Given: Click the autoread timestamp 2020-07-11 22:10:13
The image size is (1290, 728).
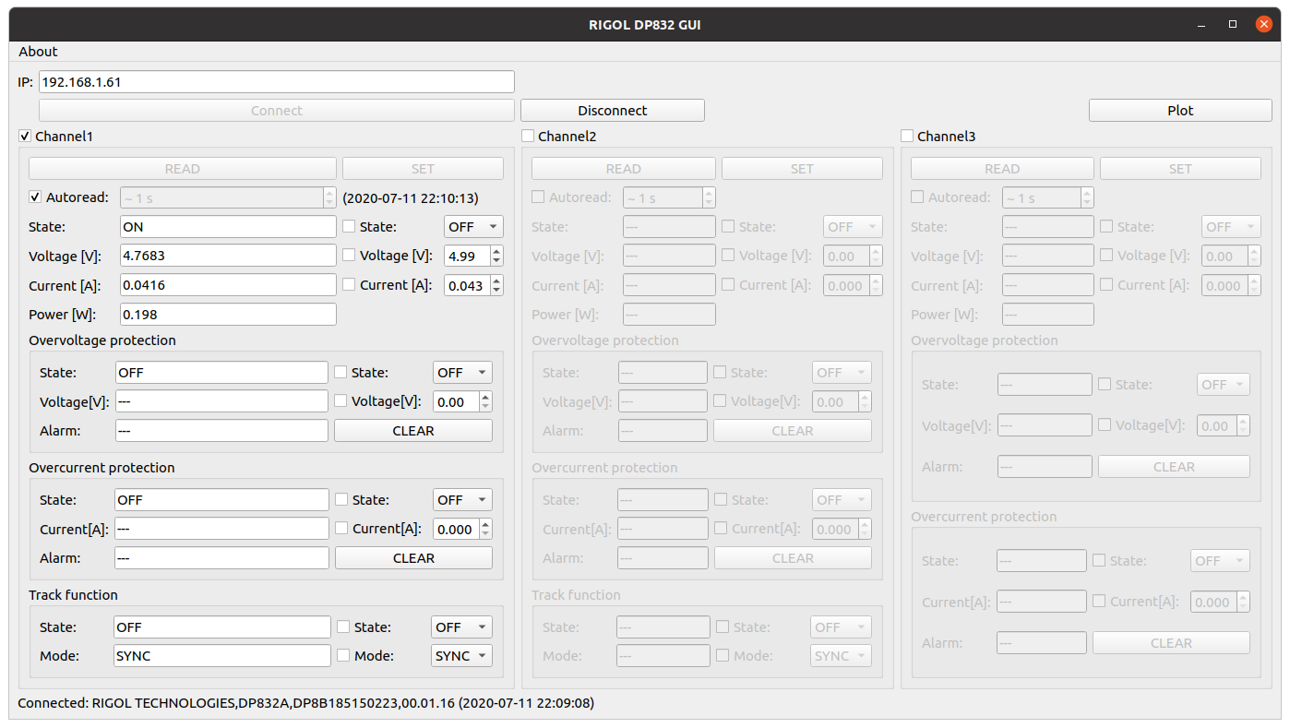Looking at the screenshot, I should click(411, 197).
